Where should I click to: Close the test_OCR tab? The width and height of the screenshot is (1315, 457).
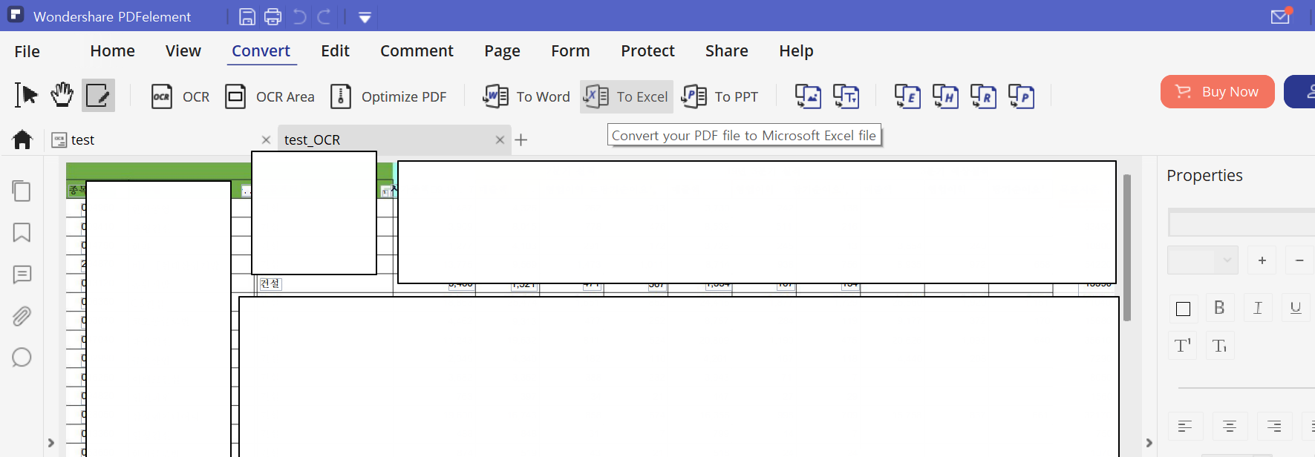500,139
